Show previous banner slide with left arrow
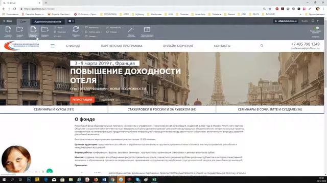The image size is (327, 183). (x=5, y=83)
